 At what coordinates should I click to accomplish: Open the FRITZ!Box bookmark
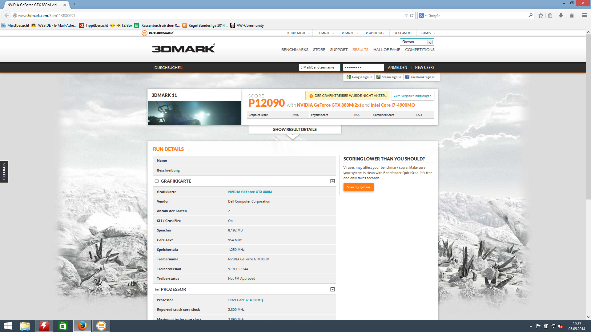tap(121, 26)
